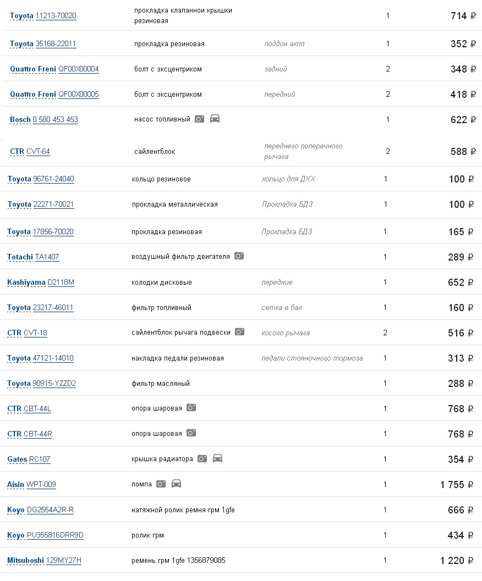Open Kashiyama D2118M part link
The image size is (482, 581).
tap(61, 283)
